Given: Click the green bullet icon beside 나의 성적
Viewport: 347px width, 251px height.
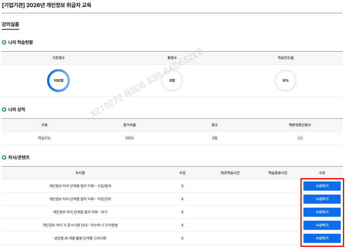Looking at the screenshot, I should click(4, 110).
